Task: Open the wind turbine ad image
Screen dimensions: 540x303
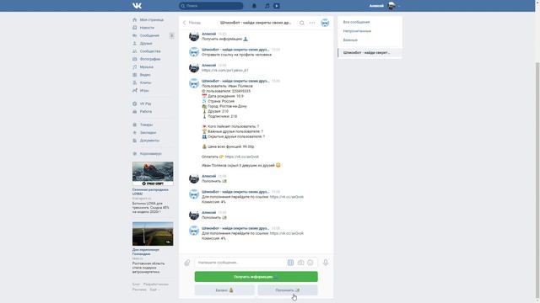Action: tap(153, 234)
